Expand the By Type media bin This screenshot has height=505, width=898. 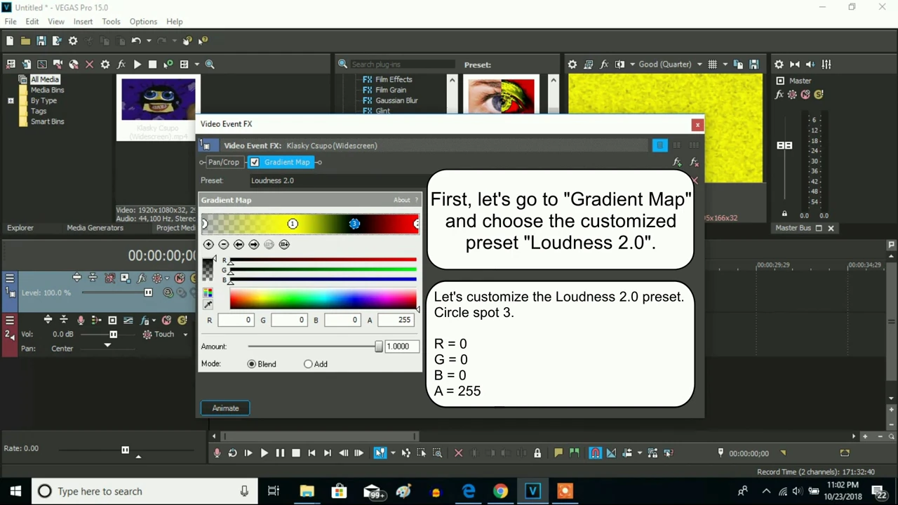tap(11, 101)
